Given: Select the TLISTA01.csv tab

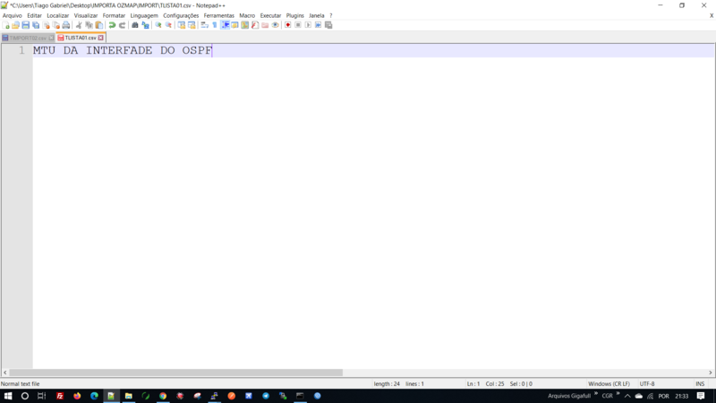Looking at the screenshot, I should tap(81, 38).
